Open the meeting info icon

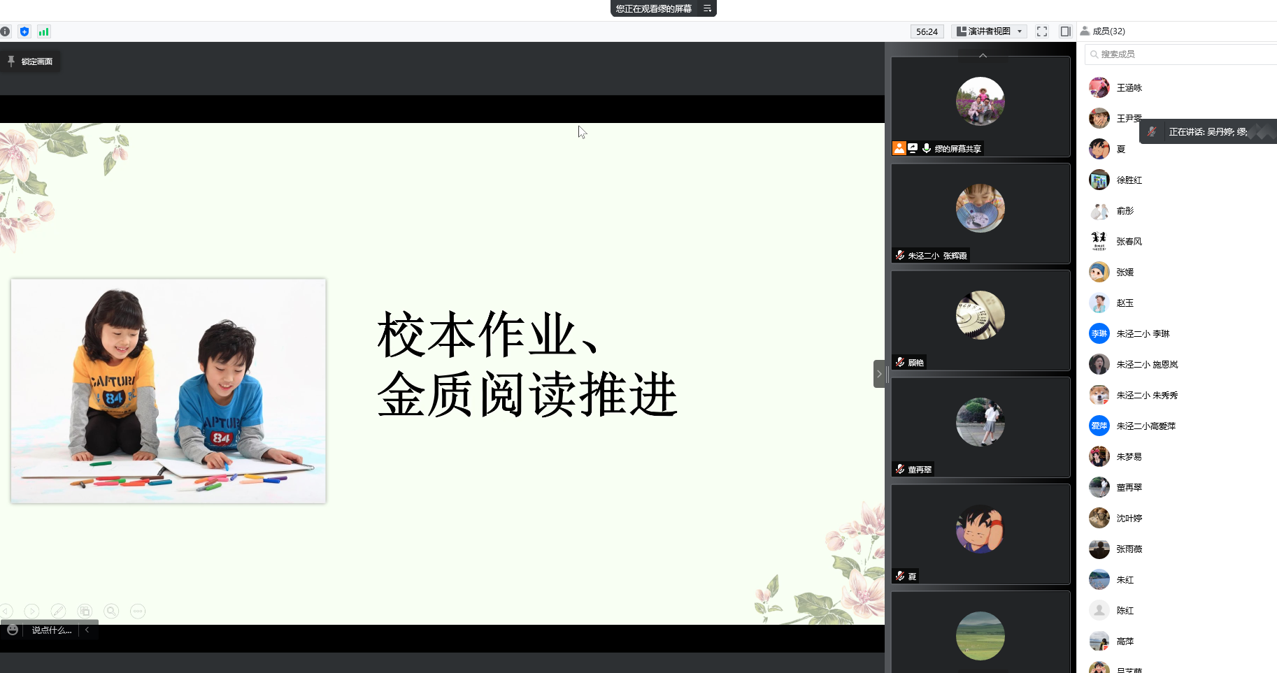coord(6,31)
